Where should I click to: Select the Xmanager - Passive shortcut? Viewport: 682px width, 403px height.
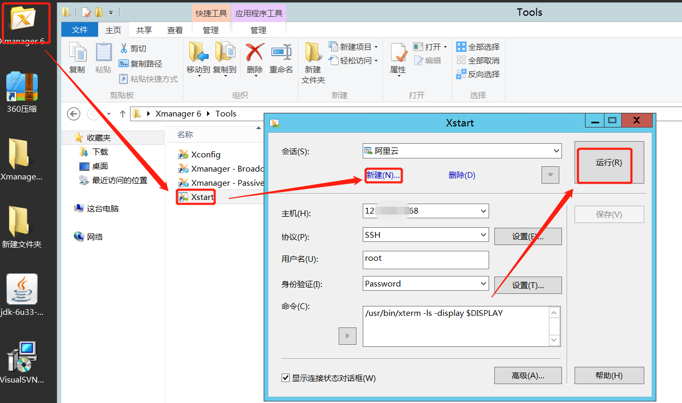[x=220, y=183]
